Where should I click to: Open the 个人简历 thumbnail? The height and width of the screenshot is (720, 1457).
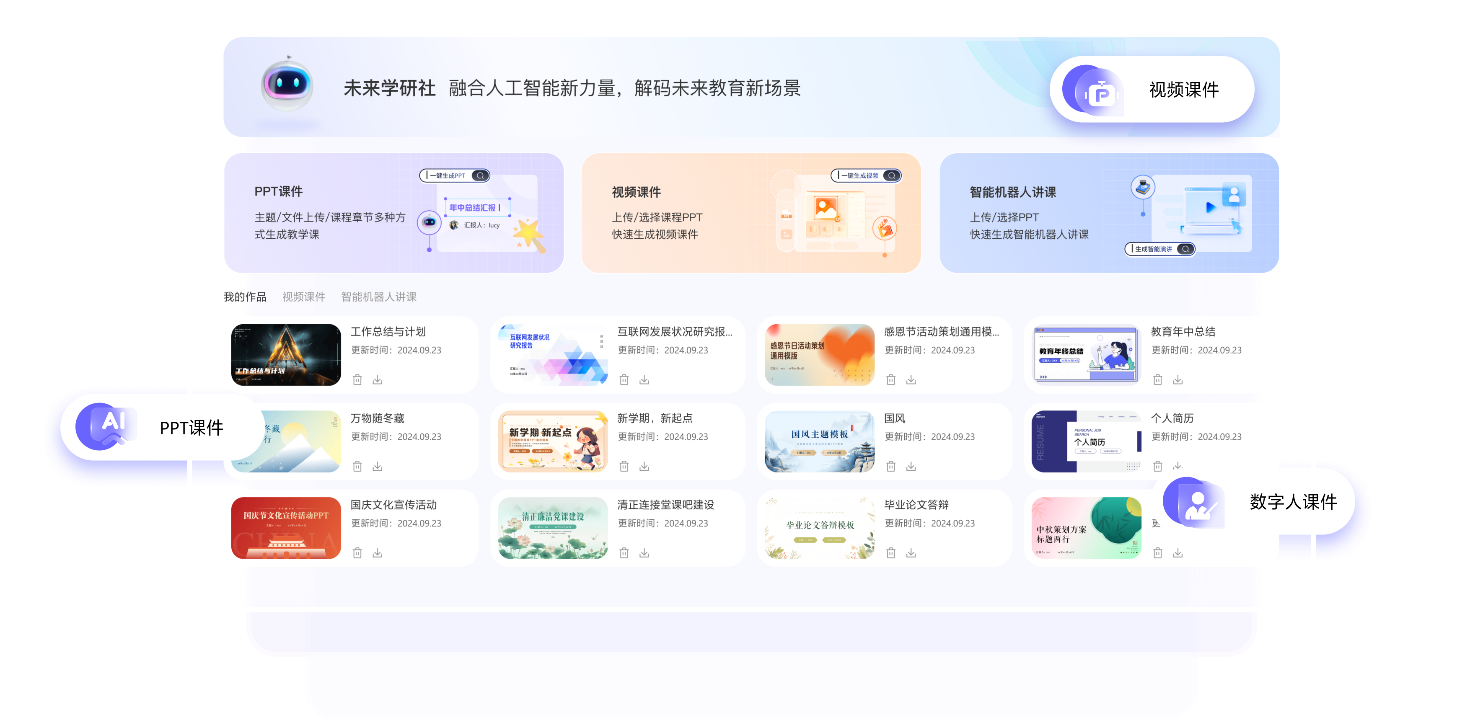(1086, 441)
